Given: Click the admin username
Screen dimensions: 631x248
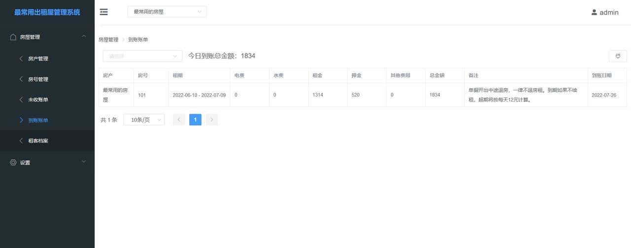Looking at the screenshot, I should coord(609,12).
